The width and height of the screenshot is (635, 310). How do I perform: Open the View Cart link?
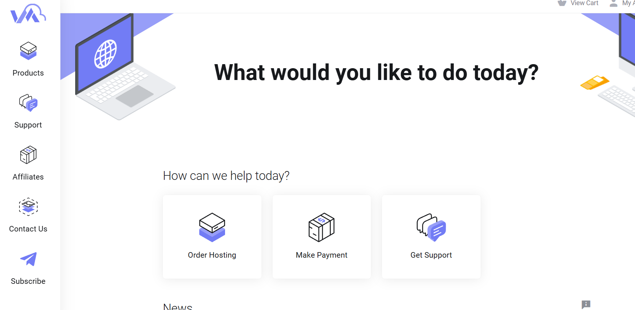tap(584, 3)
